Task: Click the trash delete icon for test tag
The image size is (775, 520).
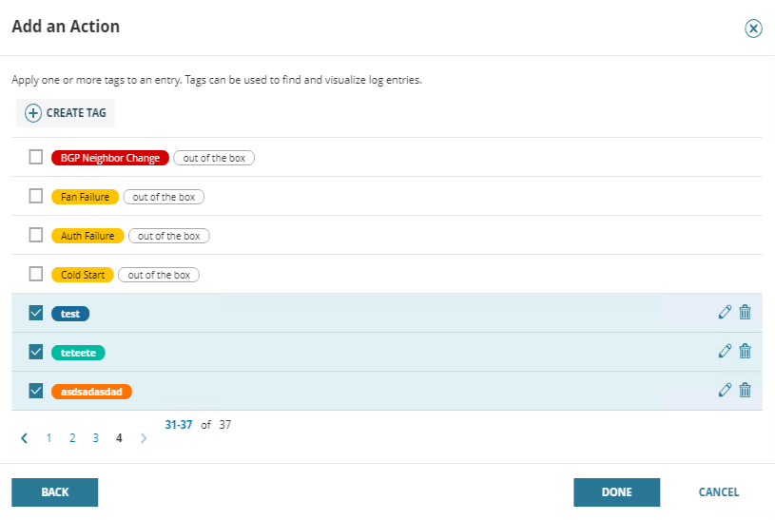Action: [x=746, y=312]
